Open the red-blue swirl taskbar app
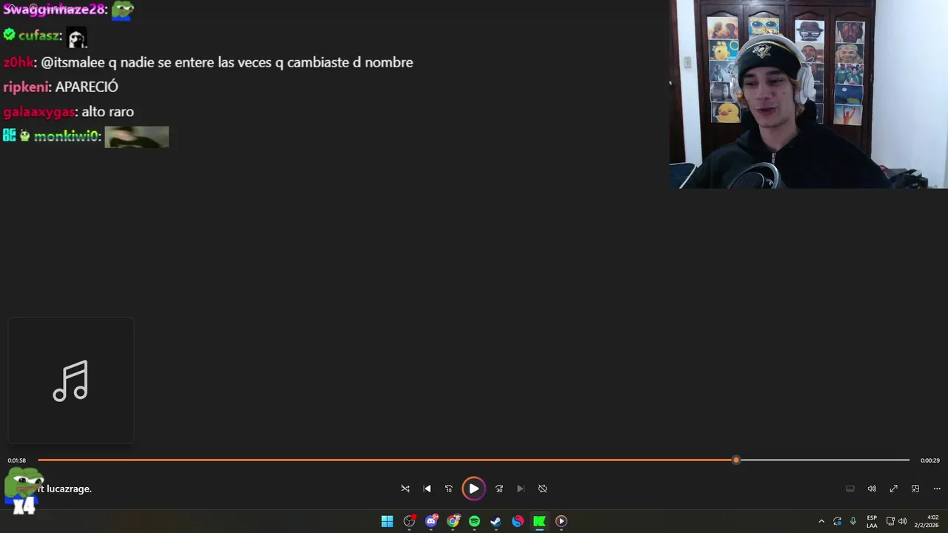Screen dimensions: 948x533 pyautogui.click(x=518, y=521)
